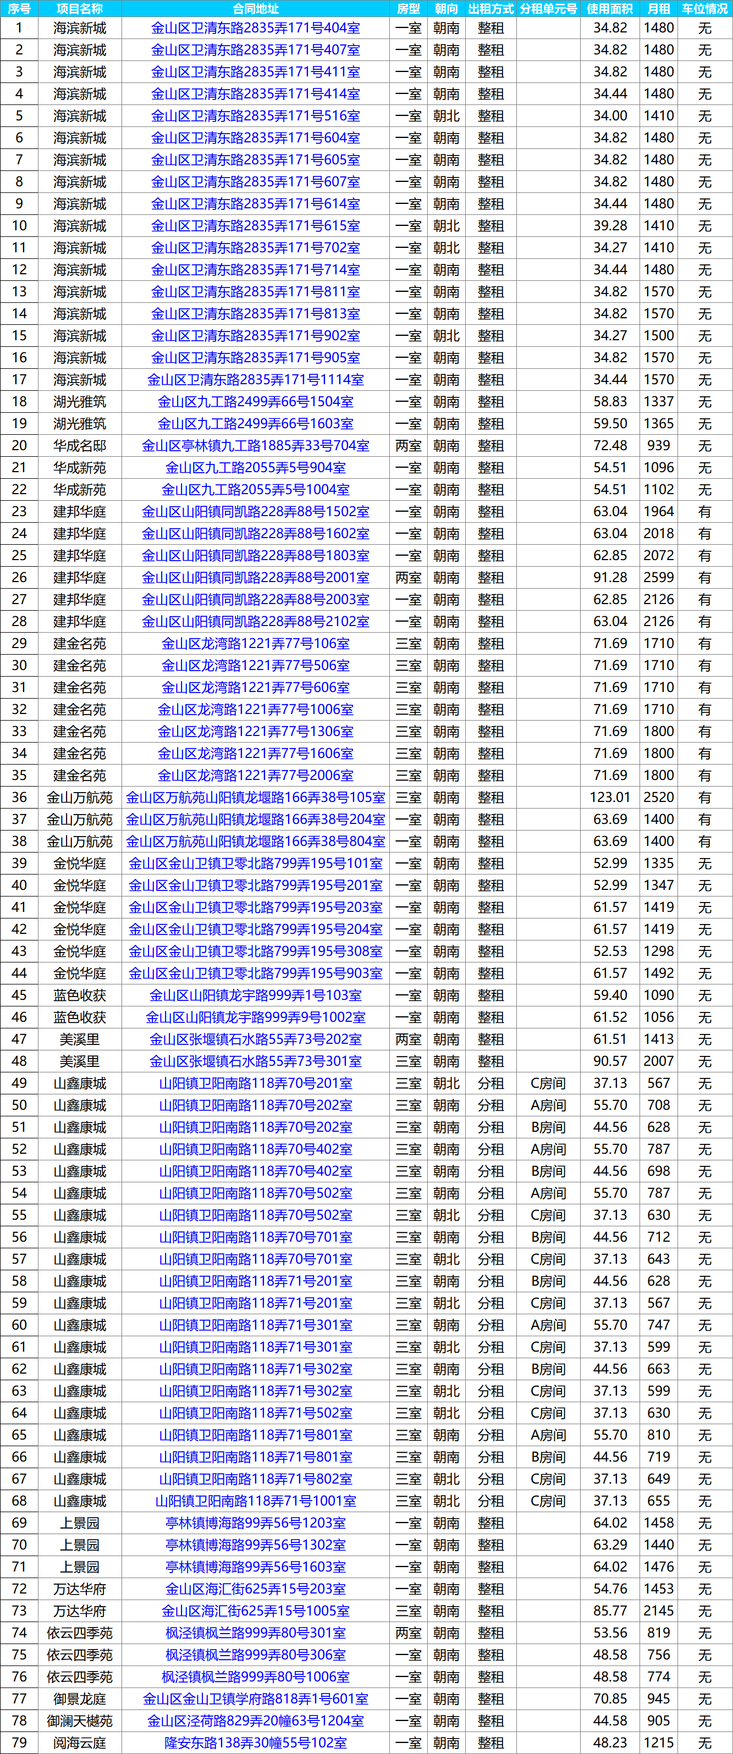Image resolution: width=733 pixels, height=1754 pixels.
Task: Click link 金山区泾荷路829弄20幢63号1204室
Action: click(256, 1722)
